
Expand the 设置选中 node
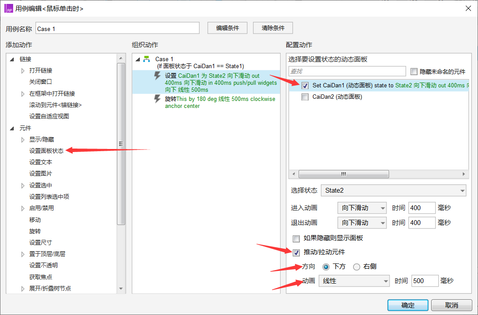pos(23,186)
